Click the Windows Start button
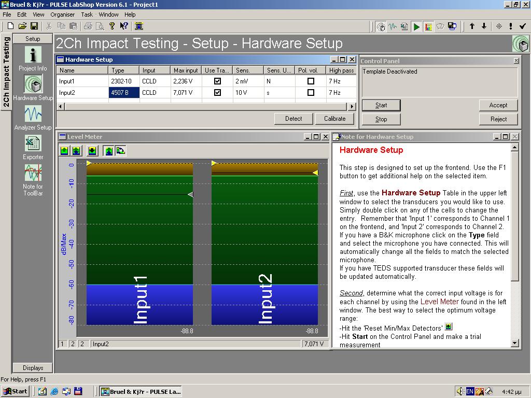The height and width of the screenshot is (398, 531). [16, 392]
